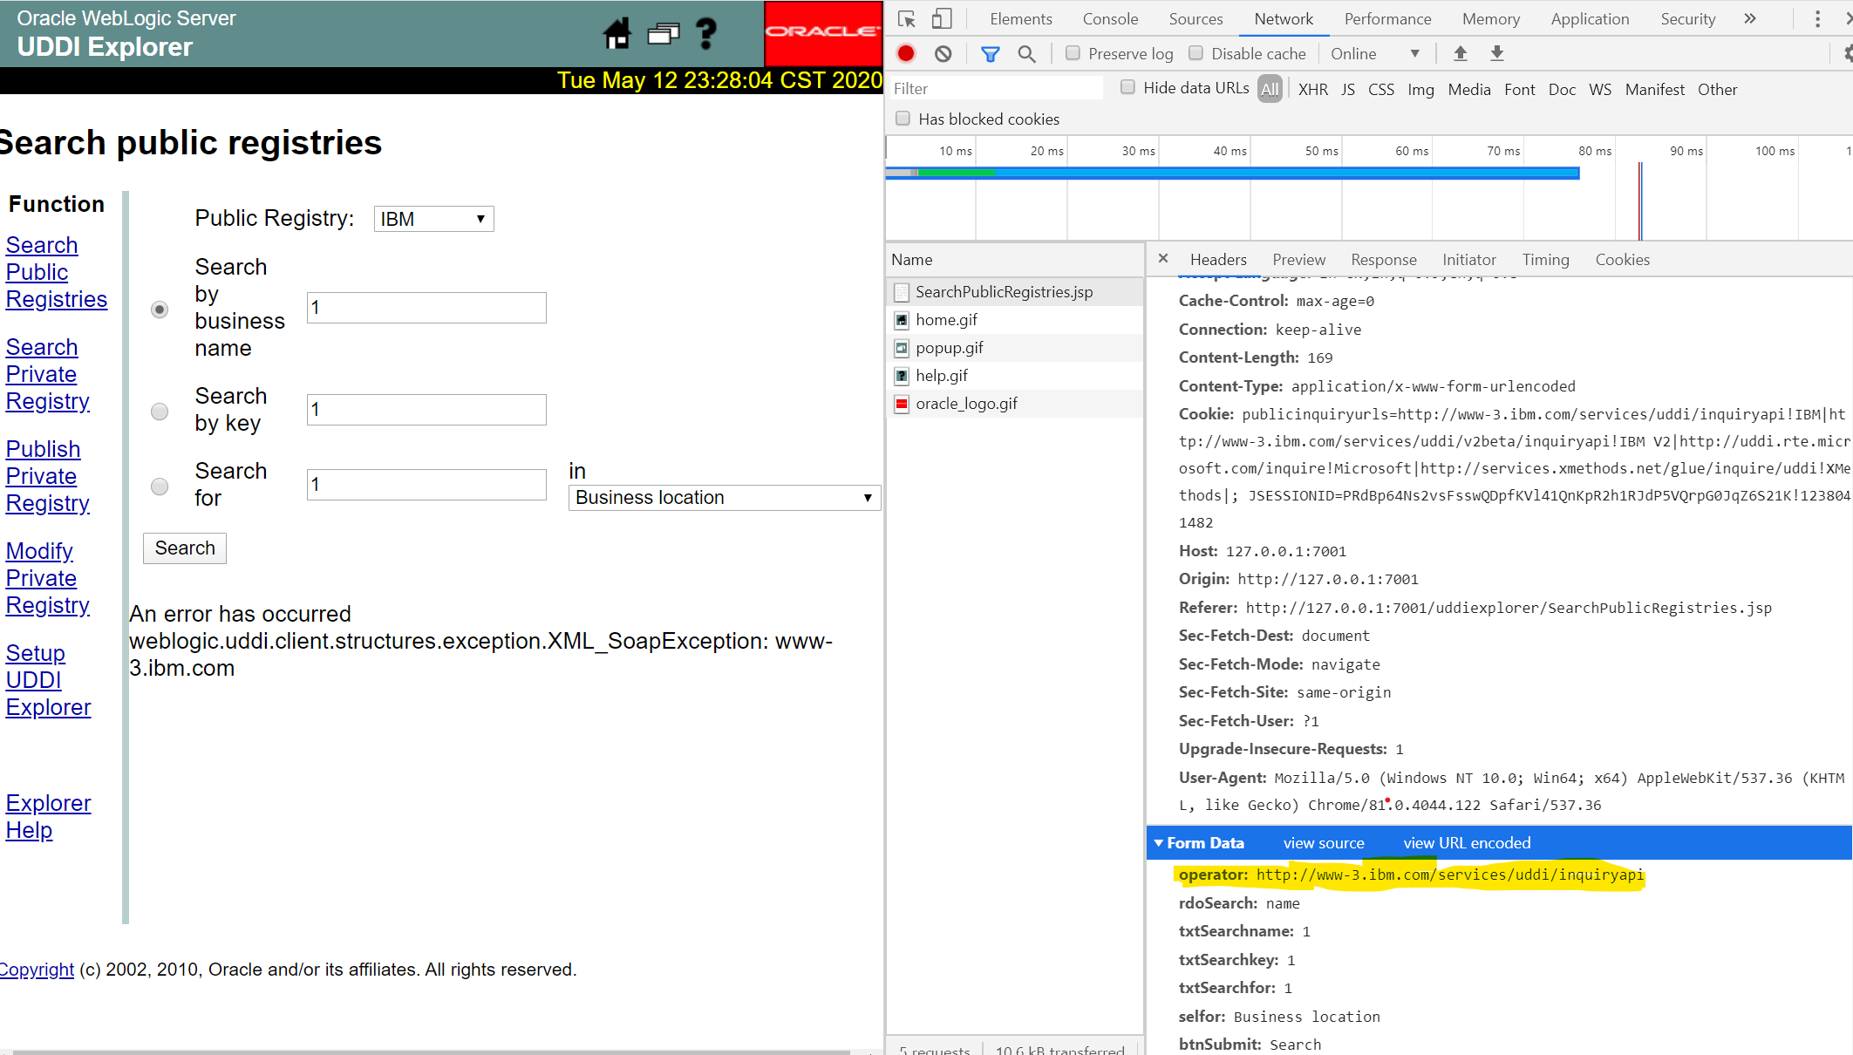Click view source in Form Data
The width and height of the screenshot is (1853, 1055).
1324,843
